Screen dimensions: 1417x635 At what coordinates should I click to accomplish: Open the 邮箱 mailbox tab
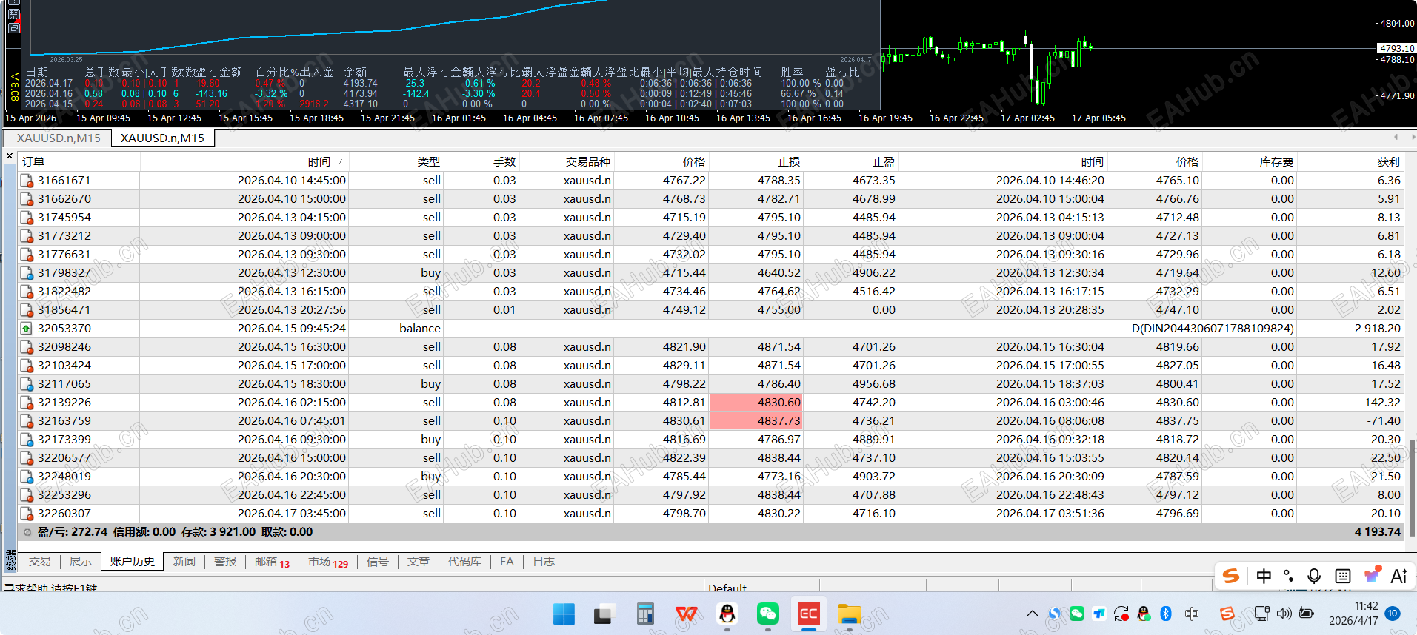point(271,562)
